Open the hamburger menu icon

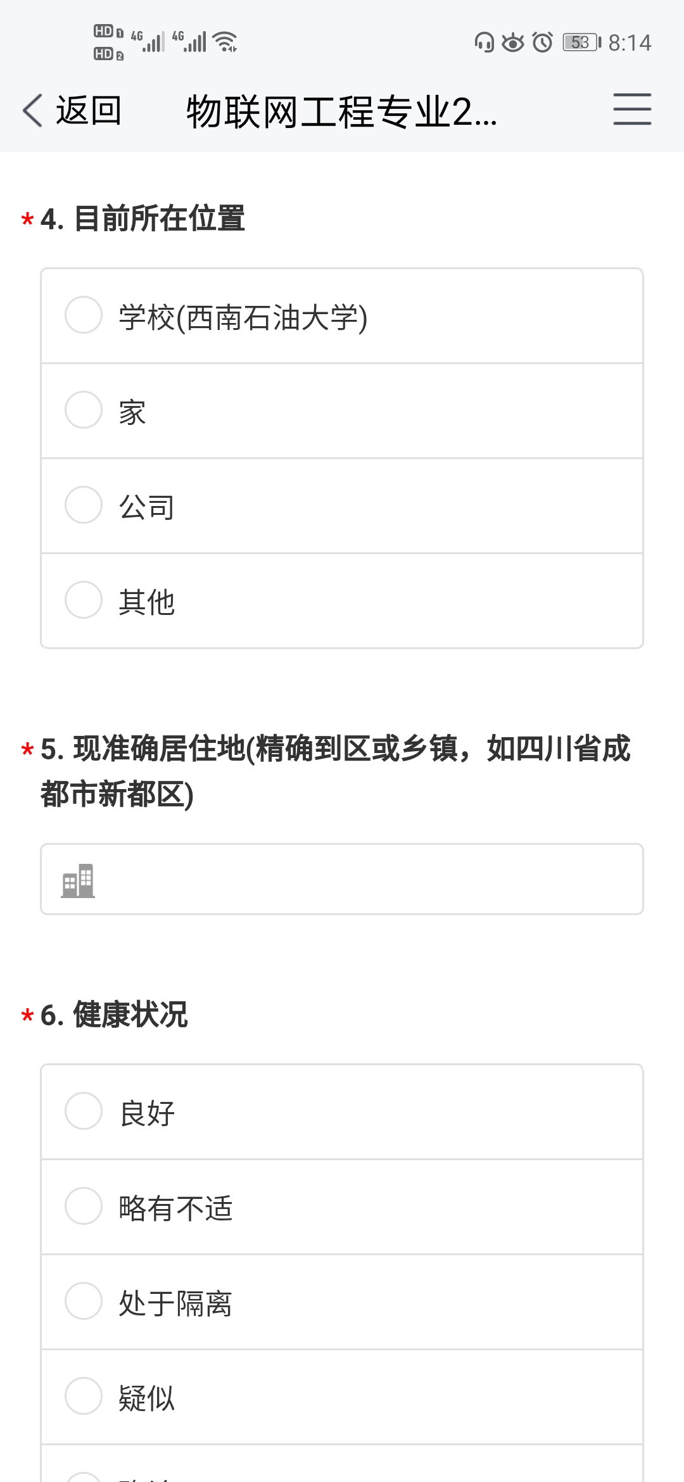(x=631, y=109)
